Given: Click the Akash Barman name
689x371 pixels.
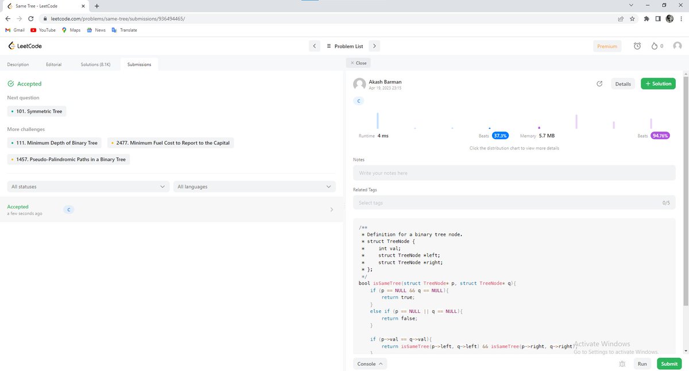Looking at the screenshot, I should point(385,82).
